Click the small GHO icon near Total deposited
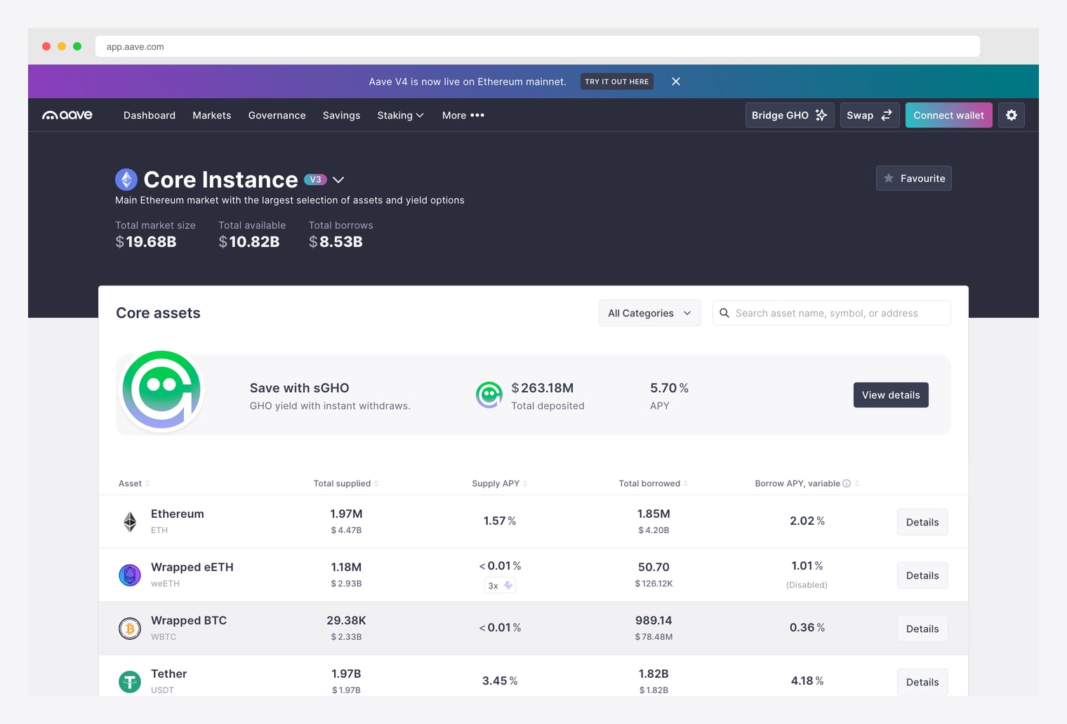 click(489, 395)
